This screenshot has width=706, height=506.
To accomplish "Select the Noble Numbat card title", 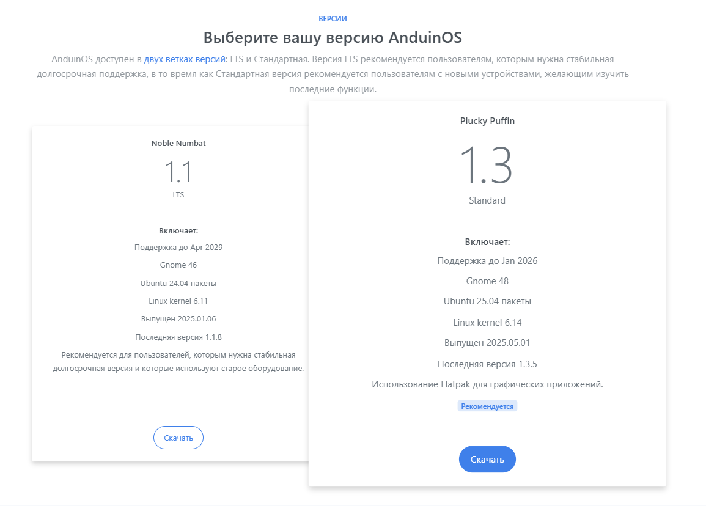I will [x=178, y=144].
